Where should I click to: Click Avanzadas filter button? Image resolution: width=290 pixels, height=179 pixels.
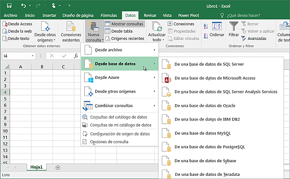(x=254, y=39)
